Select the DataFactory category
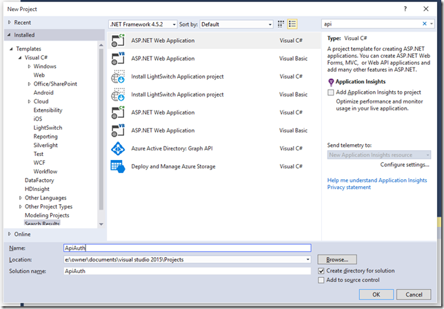Image resolution: width=444 pixels, height=309 pixels. [39, 181]
